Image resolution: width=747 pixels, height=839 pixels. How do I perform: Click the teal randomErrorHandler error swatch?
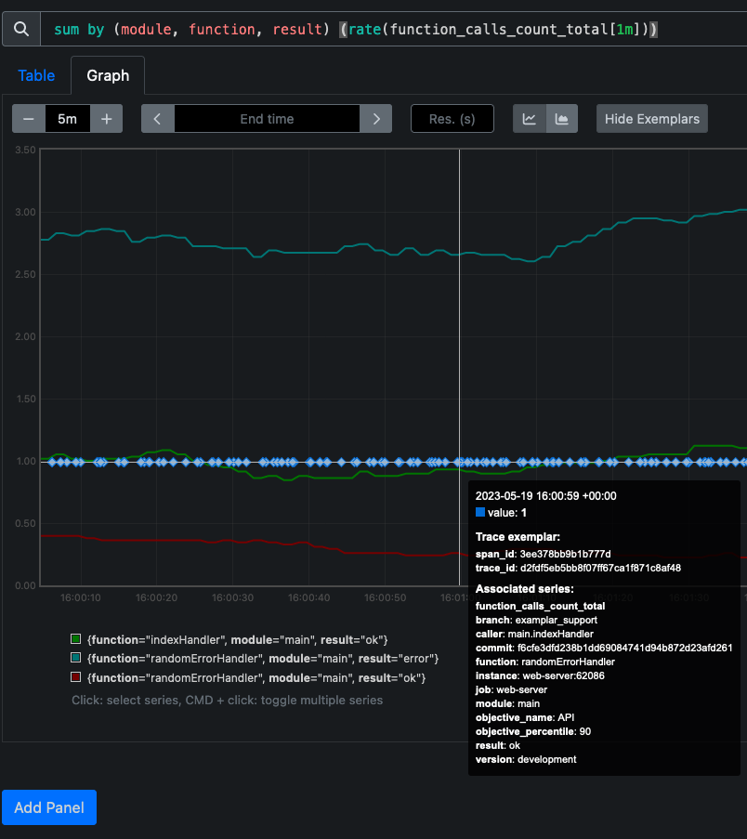pyautogui.click(x=75, y=658)
